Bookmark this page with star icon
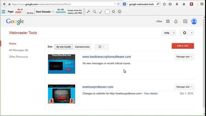The width and height of the screenshot is (206, 116). [x=164, y=4]
